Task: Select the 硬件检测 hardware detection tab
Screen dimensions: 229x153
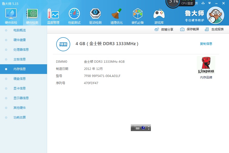Action: (32, 16)
